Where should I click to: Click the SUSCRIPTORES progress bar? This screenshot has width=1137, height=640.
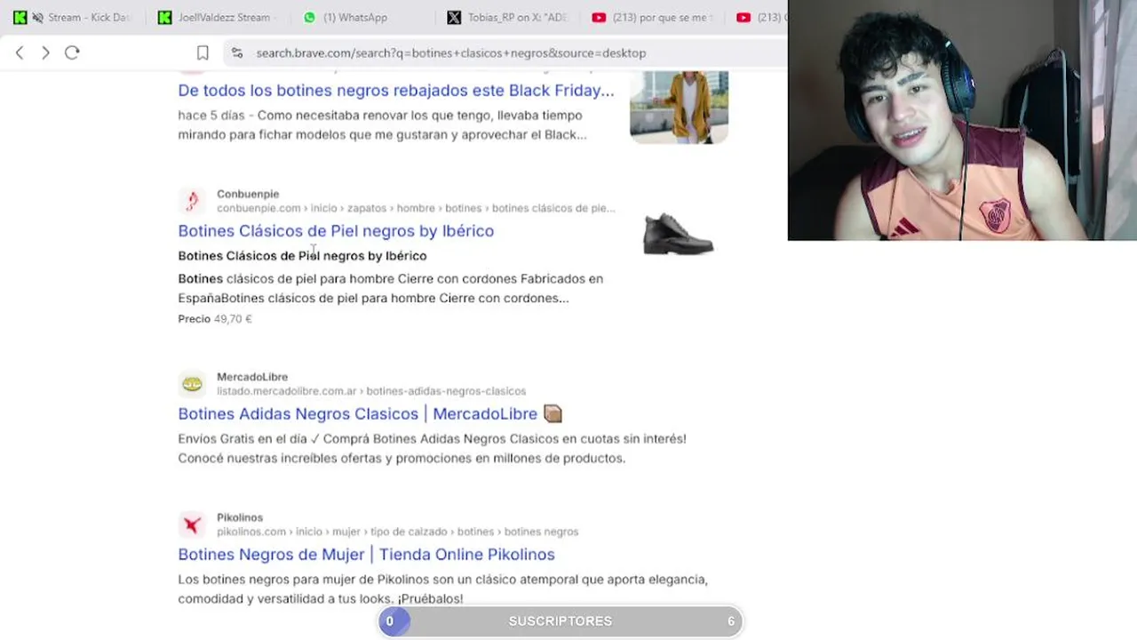[x=560, y=620]
